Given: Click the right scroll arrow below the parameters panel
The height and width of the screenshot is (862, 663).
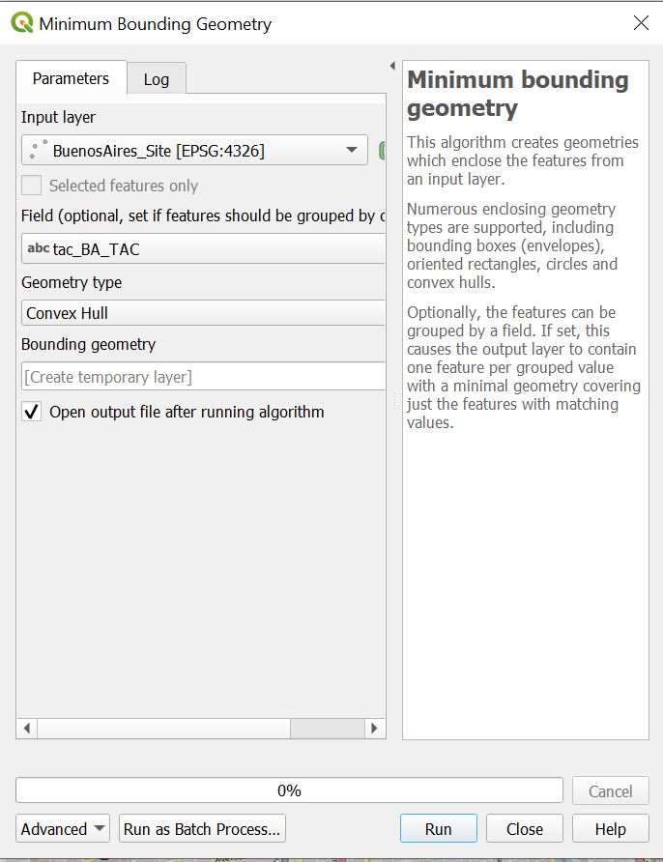Looking at the screenshot, I should [x=375, y=729].
